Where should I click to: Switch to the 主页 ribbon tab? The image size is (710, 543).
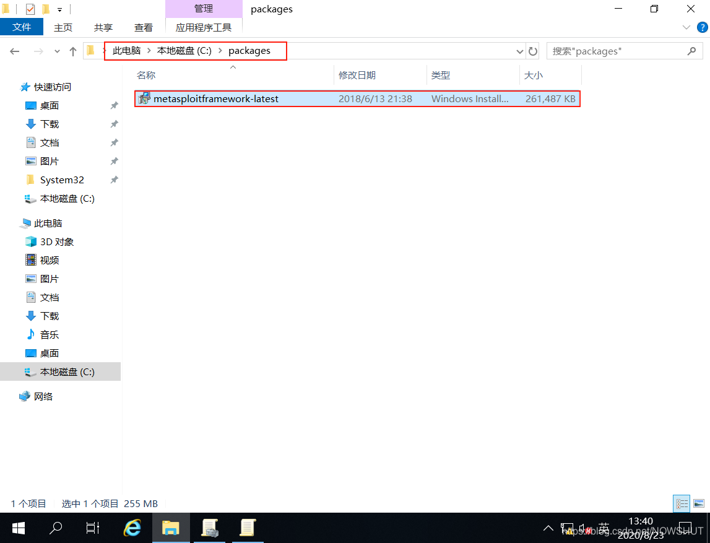click(63, 28)
